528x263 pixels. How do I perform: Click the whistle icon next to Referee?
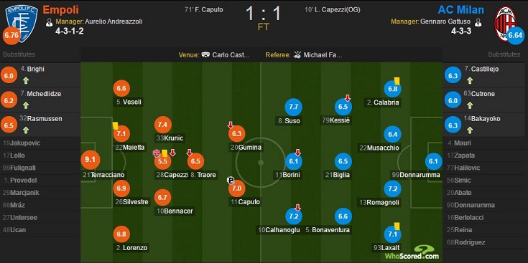(x=297, y=54)
